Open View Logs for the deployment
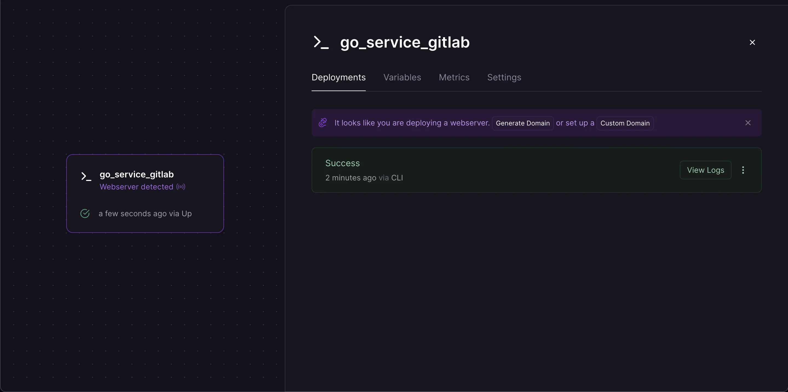Screen dimensions: 788x392 [x=705, y=170]
